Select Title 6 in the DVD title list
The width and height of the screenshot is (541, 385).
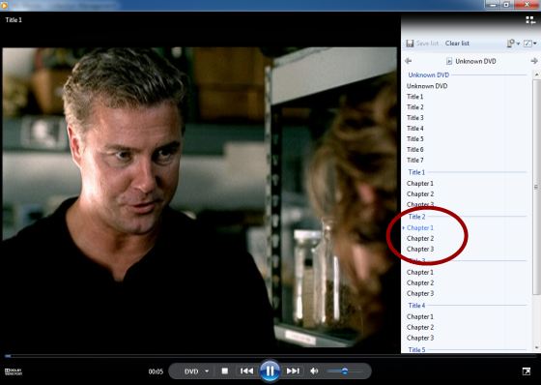pos(415,150)
